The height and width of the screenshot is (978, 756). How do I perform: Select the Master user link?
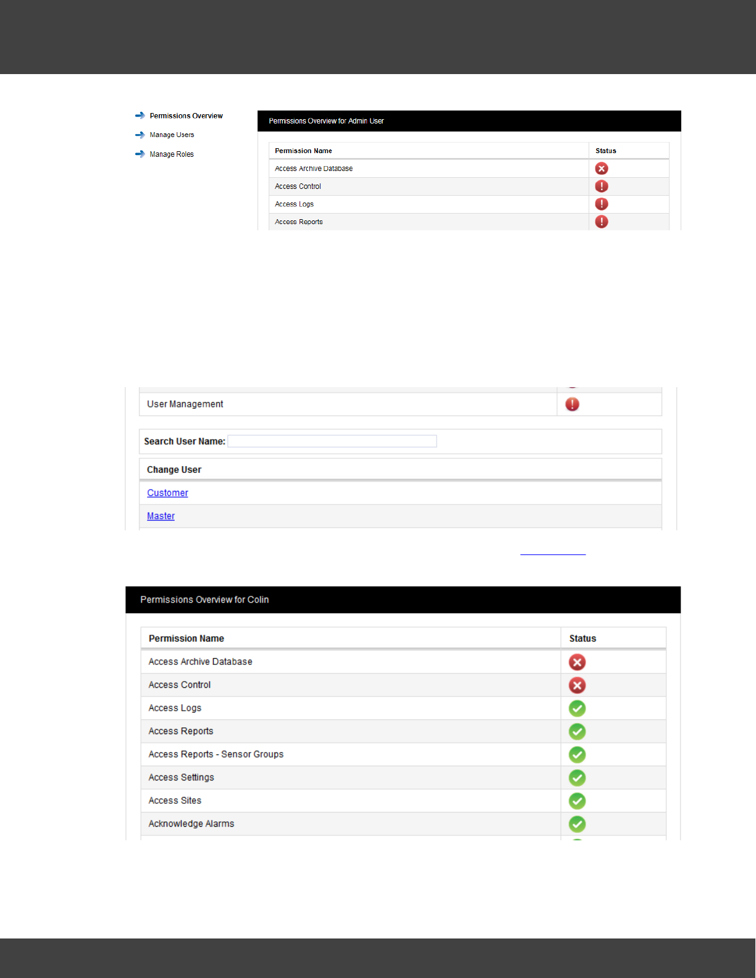(x=161, y=516)
